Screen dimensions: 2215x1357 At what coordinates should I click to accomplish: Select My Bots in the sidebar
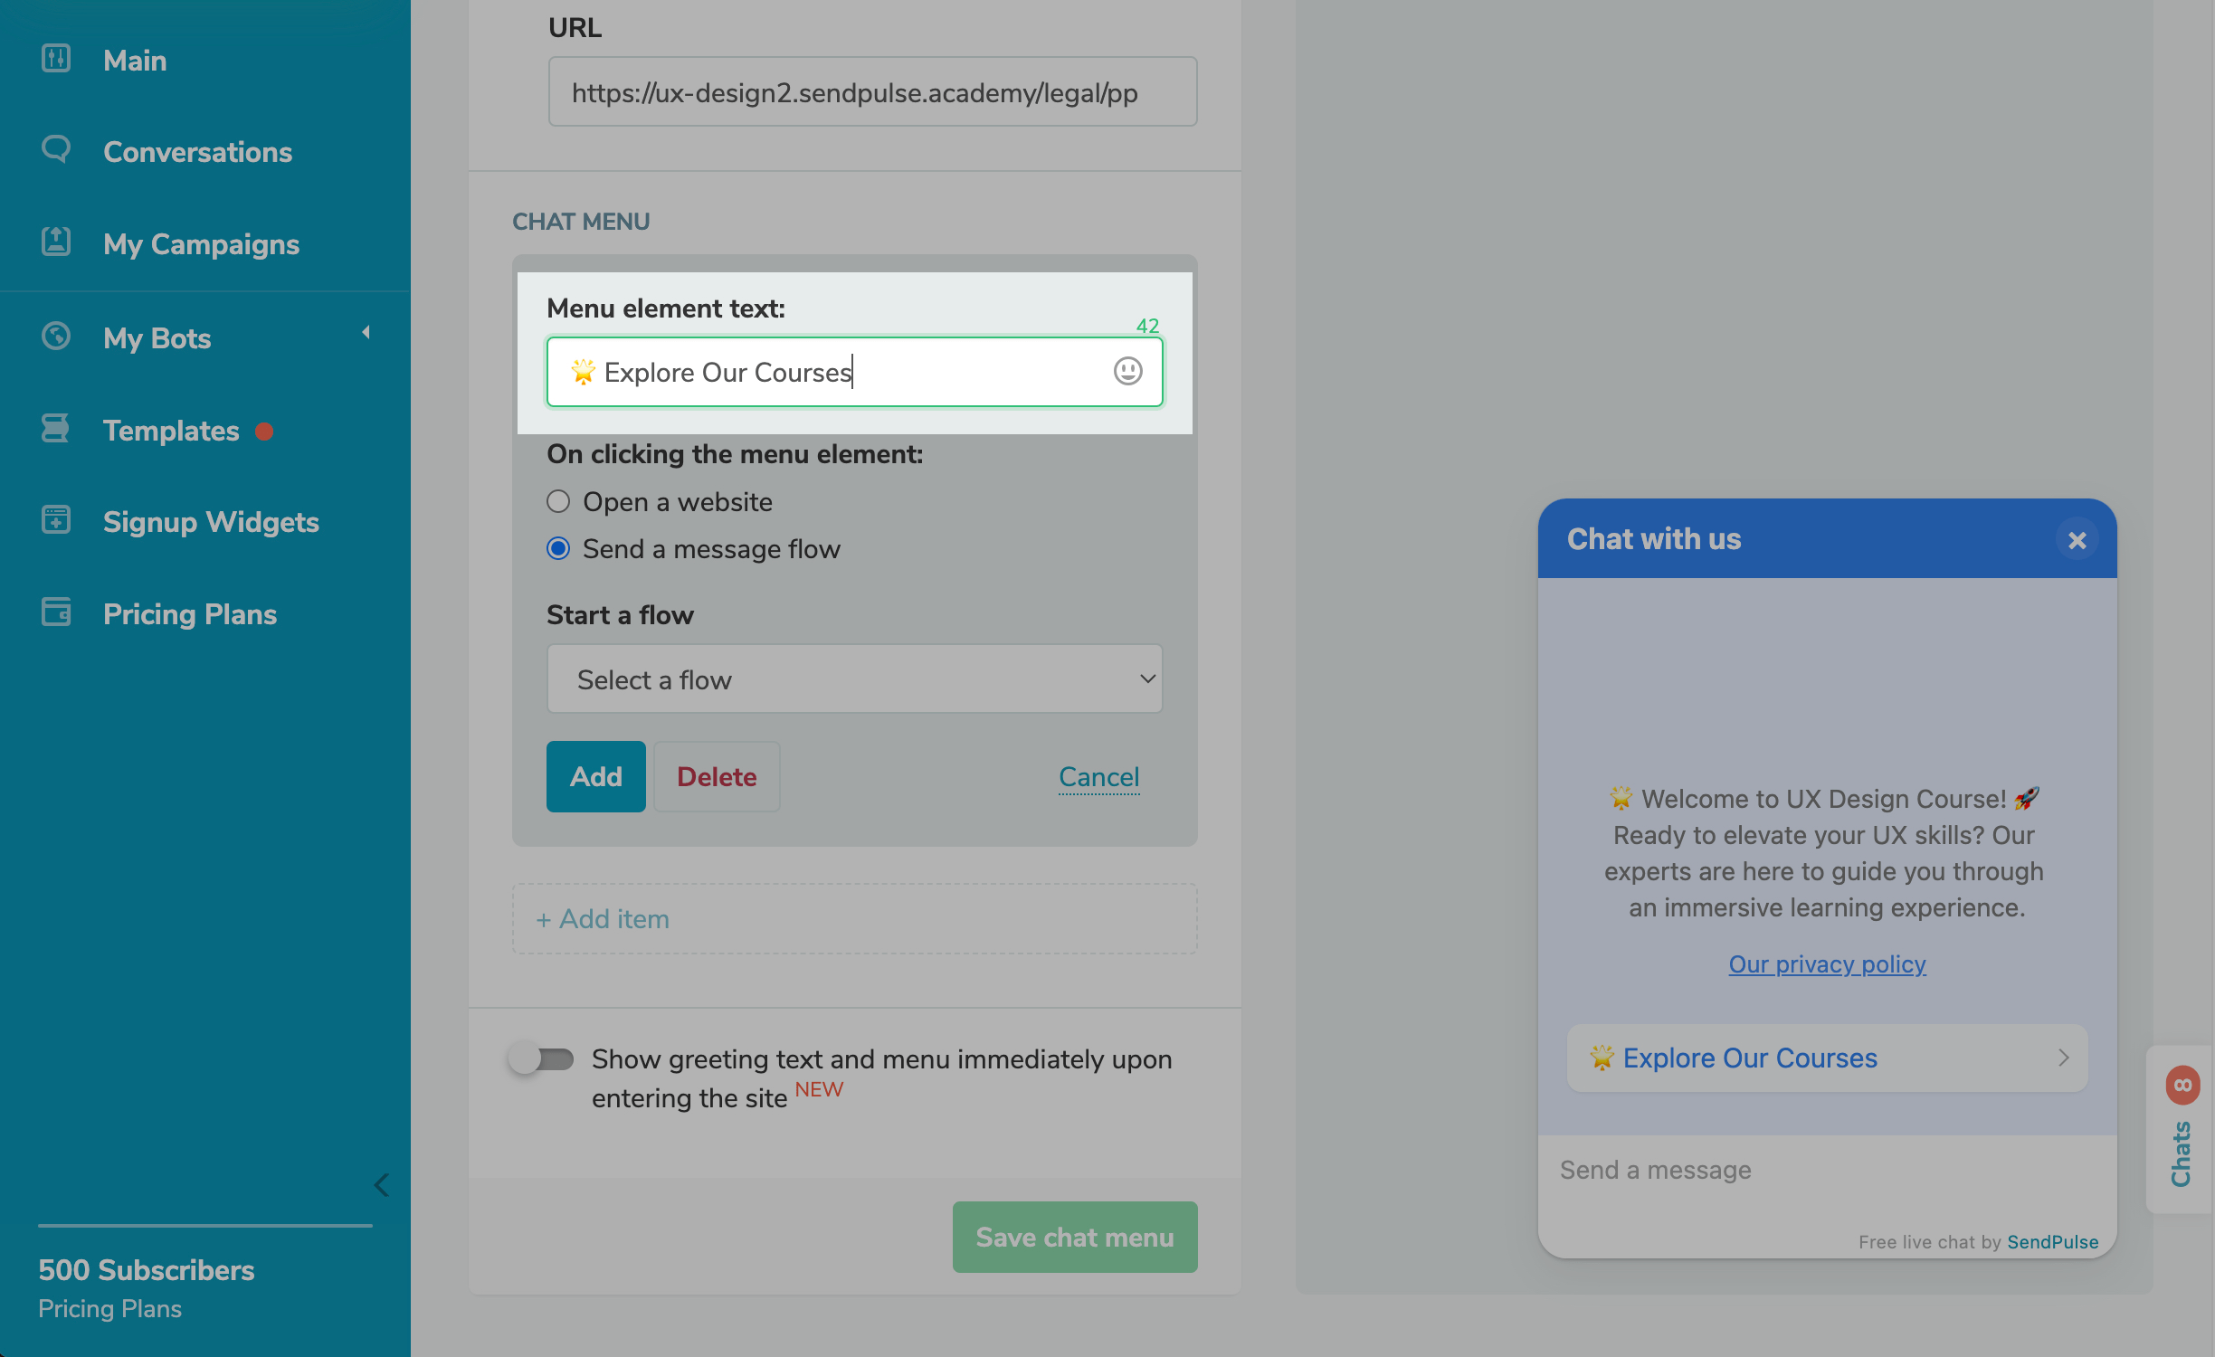[x=156, y=338]
